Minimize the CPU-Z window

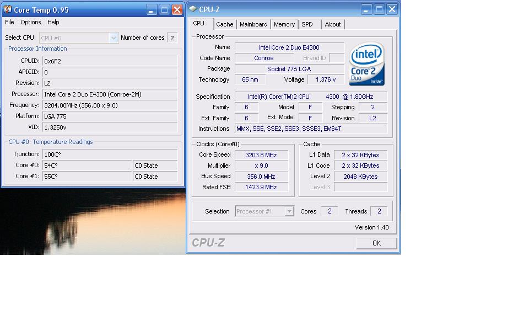(x=366, y=9)
